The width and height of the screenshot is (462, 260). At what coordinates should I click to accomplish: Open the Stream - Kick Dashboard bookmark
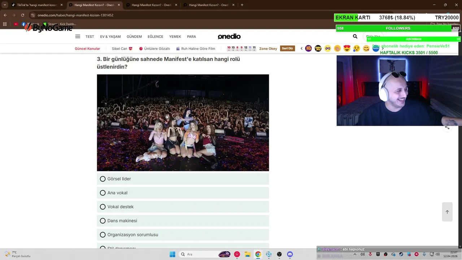click(x=60, y=24)
